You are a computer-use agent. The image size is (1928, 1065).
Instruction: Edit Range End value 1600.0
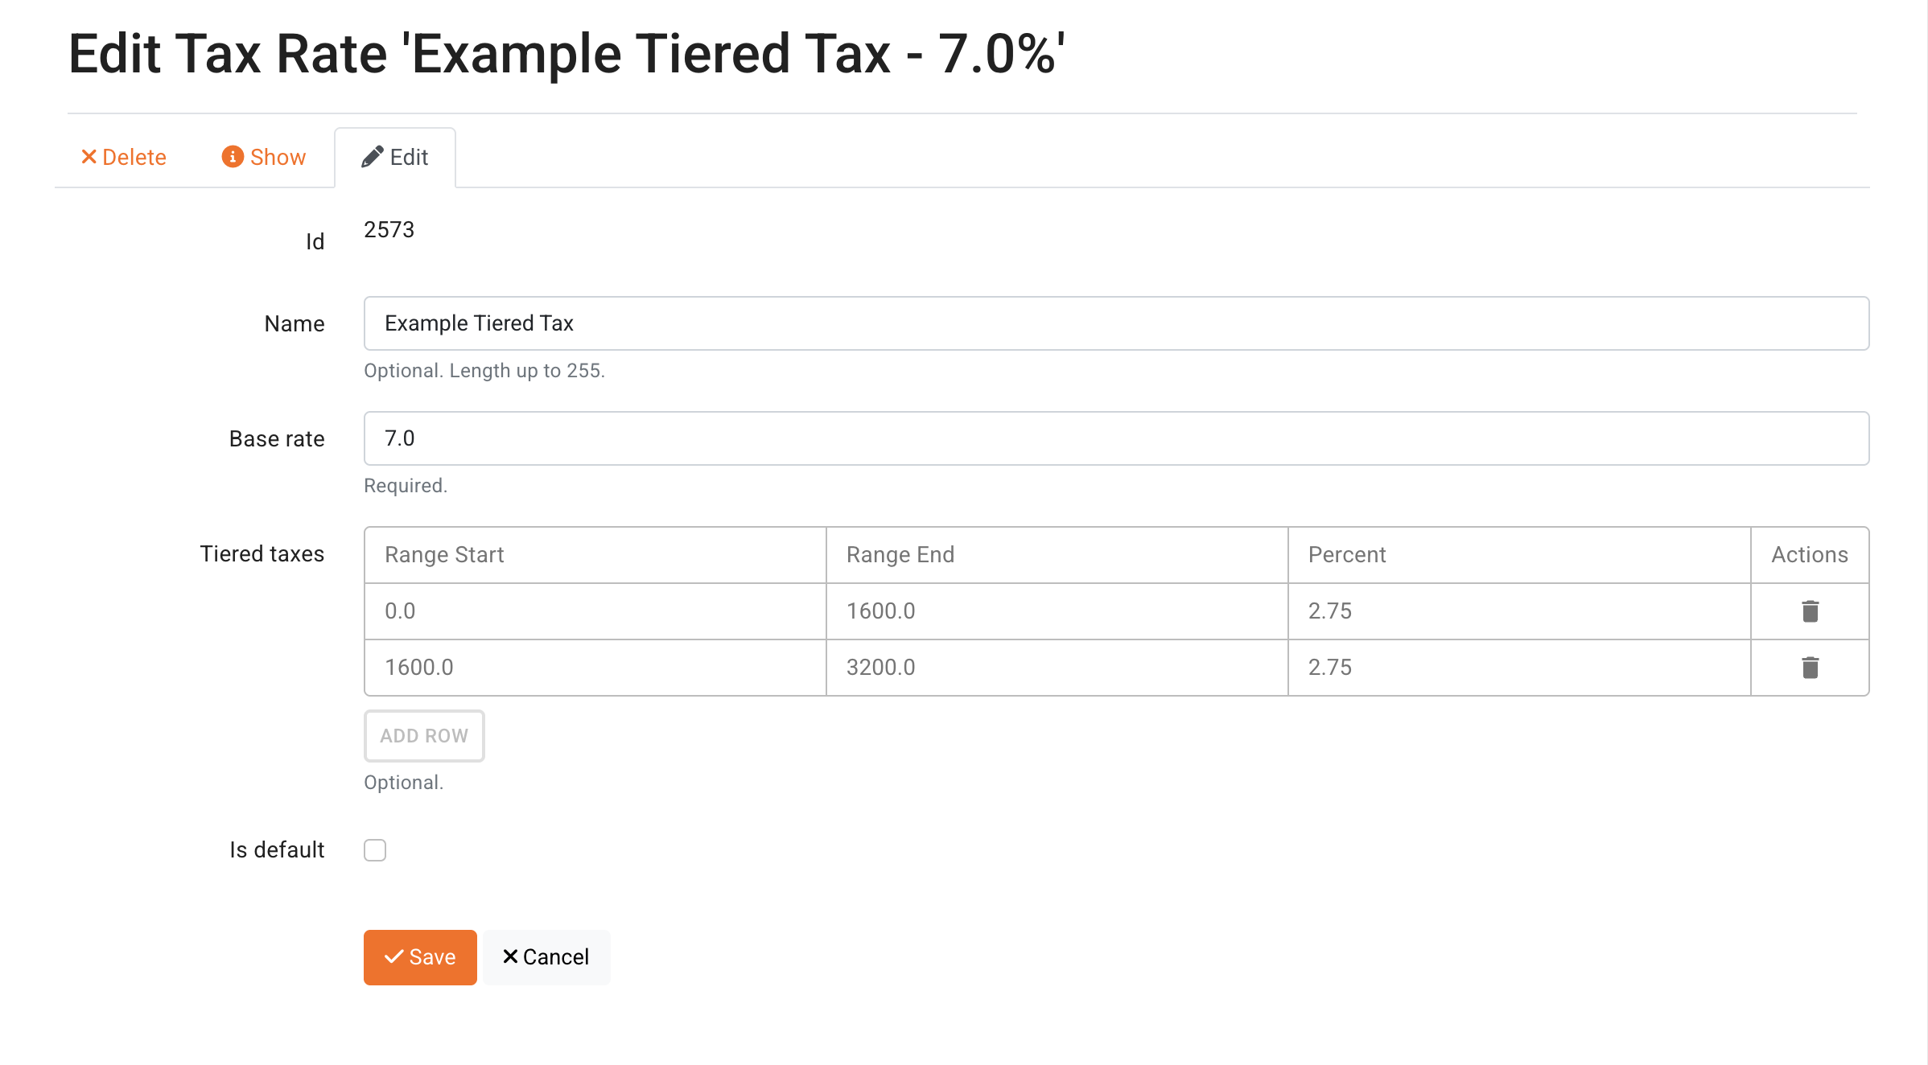point(1057,611)
